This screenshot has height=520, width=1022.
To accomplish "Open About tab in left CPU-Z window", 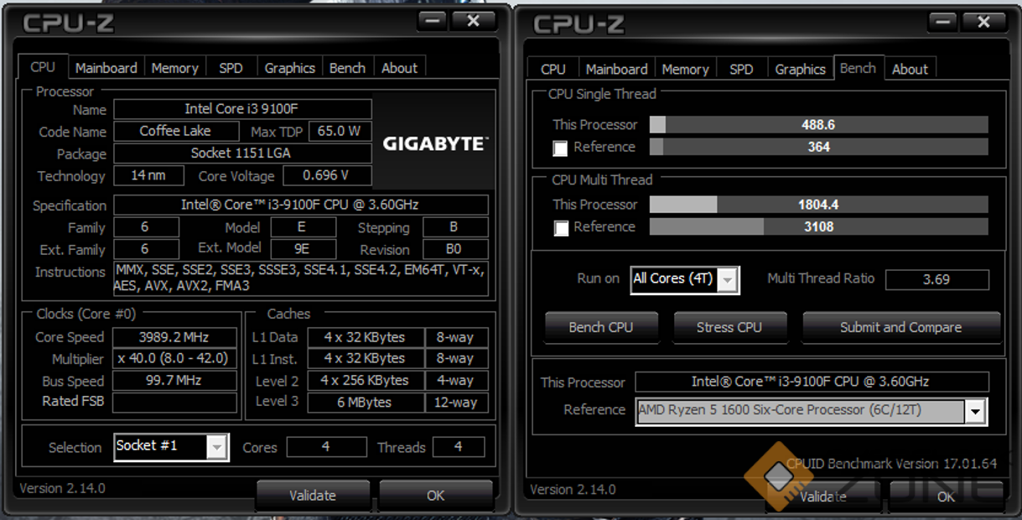I will tap(399, 68).
